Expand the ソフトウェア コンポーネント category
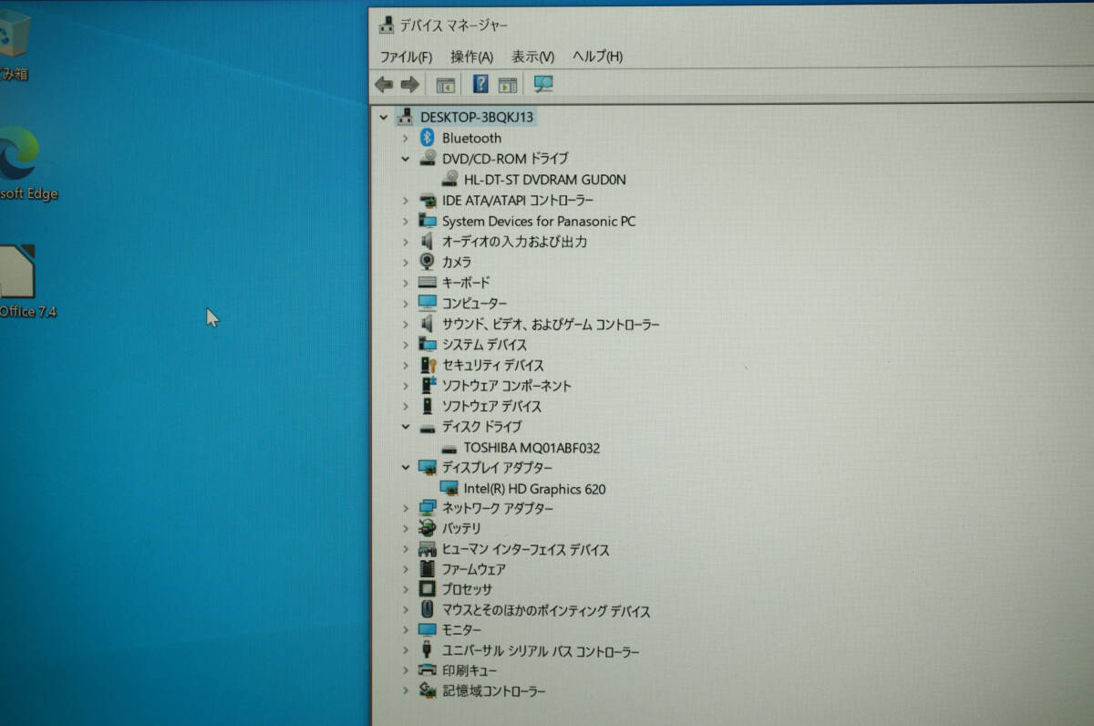The height and width of the screenshot is (726, 1094). pos(406,386)
